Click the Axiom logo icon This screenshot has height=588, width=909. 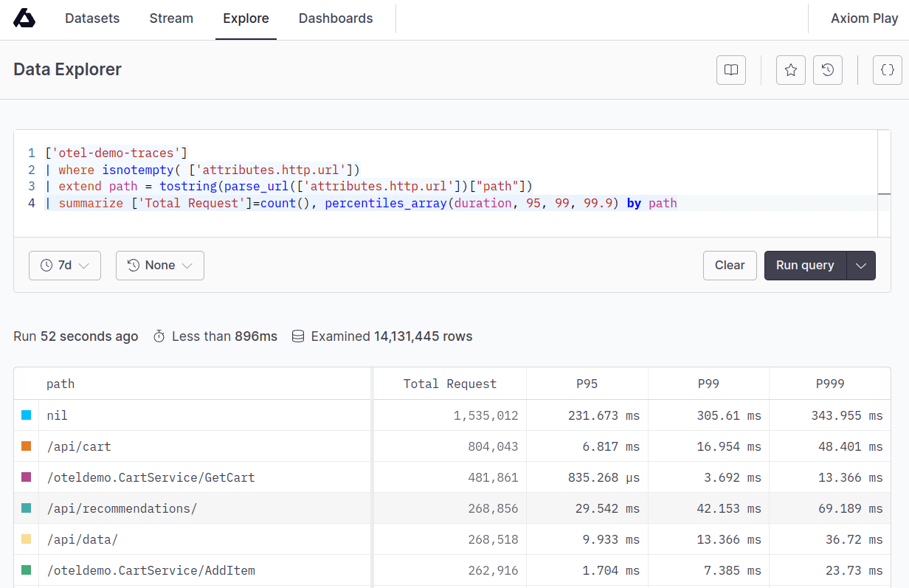click(x=24, y=18)
